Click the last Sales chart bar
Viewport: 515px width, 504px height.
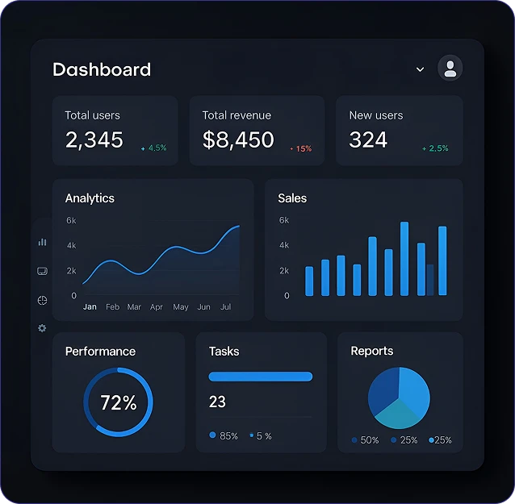click(x=442, y=260)
